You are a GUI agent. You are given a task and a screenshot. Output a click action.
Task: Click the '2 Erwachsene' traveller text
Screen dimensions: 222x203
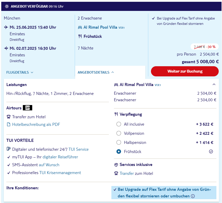90,18
